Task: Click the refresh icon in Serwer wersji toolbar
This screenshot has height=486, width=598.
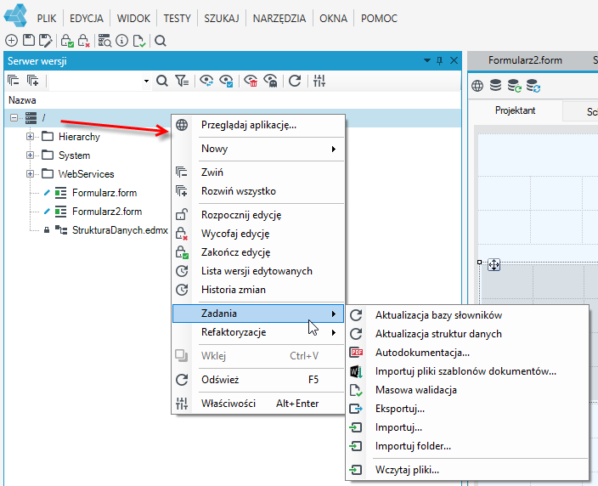Action: click(x=295, y=81)
